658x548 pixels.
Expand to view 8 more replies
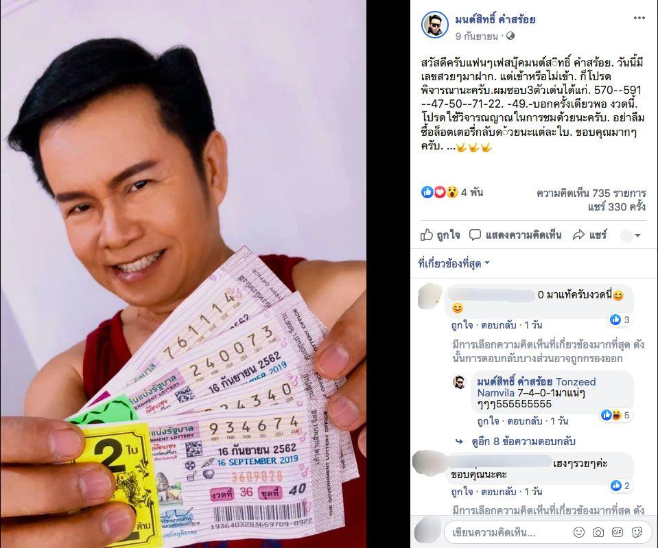click(524, 442)
